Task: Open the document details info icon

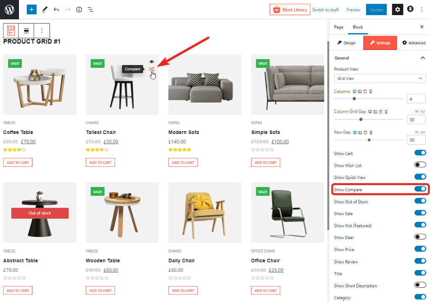Action: tap(79, 9)
